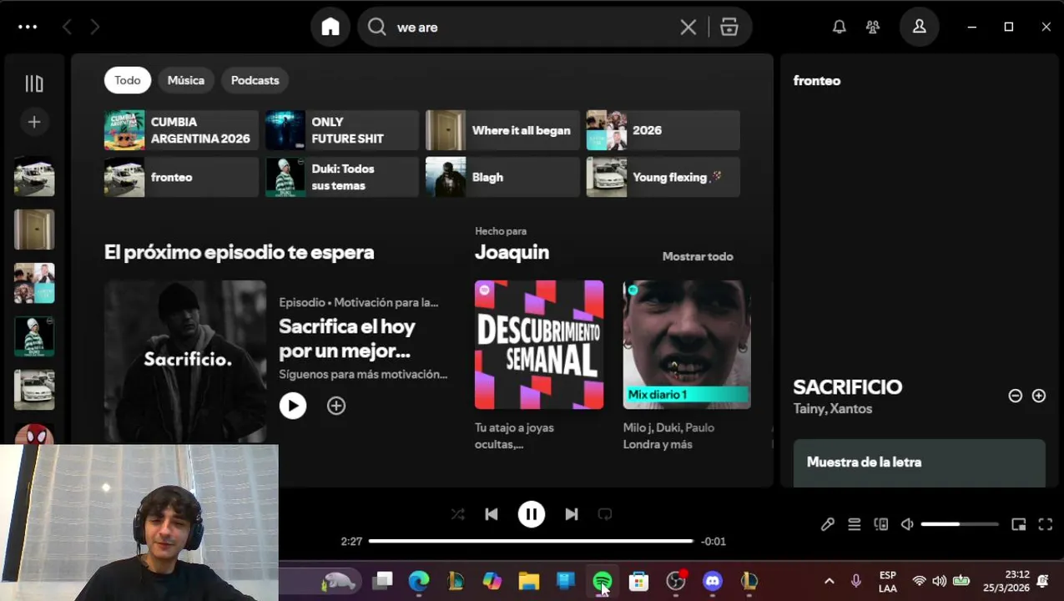The image size is (1064, 601).
Task: Pause the current song
Action: pos(532,514)
